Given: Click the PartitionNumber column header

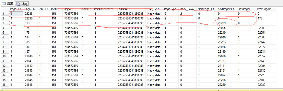Looking at the screenshot, I should [x=104, y=9].
